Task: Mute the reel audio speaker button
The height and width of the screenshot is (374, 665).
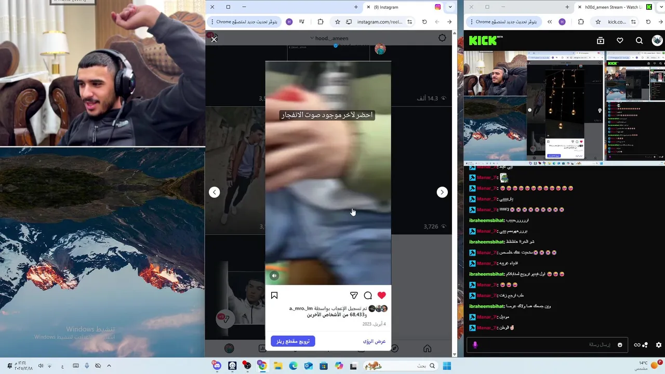Action: pos(274,276)
